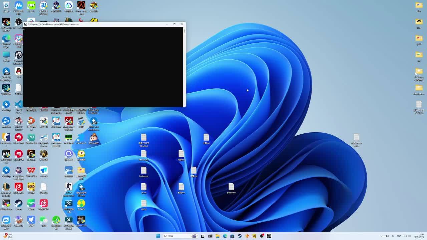Open the iQIYI desktop shortcut
This screenshot has width=427, height=240.
[31, 203]
